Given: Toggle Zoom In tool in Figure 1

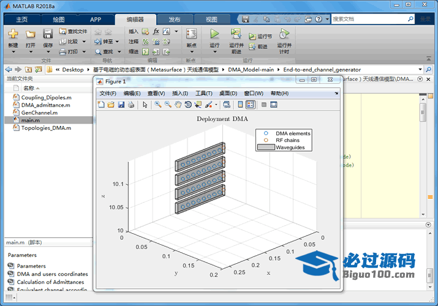Looking at the screenshot, I should click(x=158, y=105).
